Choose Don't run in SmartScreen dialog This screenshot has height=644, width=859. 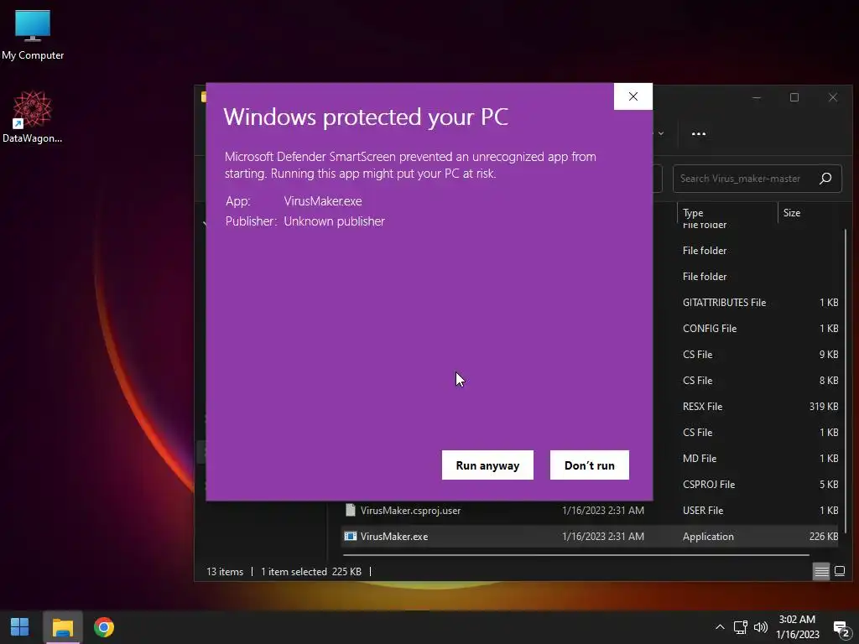[589, 465]
